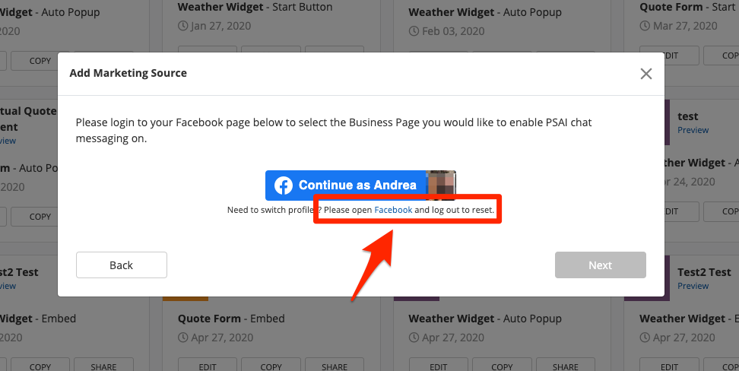Click the clock icon beside Jan 27, 2020
Image resolution: width=739 pixels, height=371 pixels.
click(182, 25)
